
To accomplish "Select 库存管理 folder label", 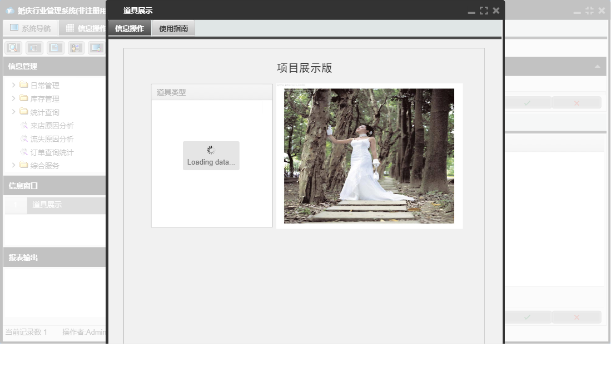I will tap(45, 98).
